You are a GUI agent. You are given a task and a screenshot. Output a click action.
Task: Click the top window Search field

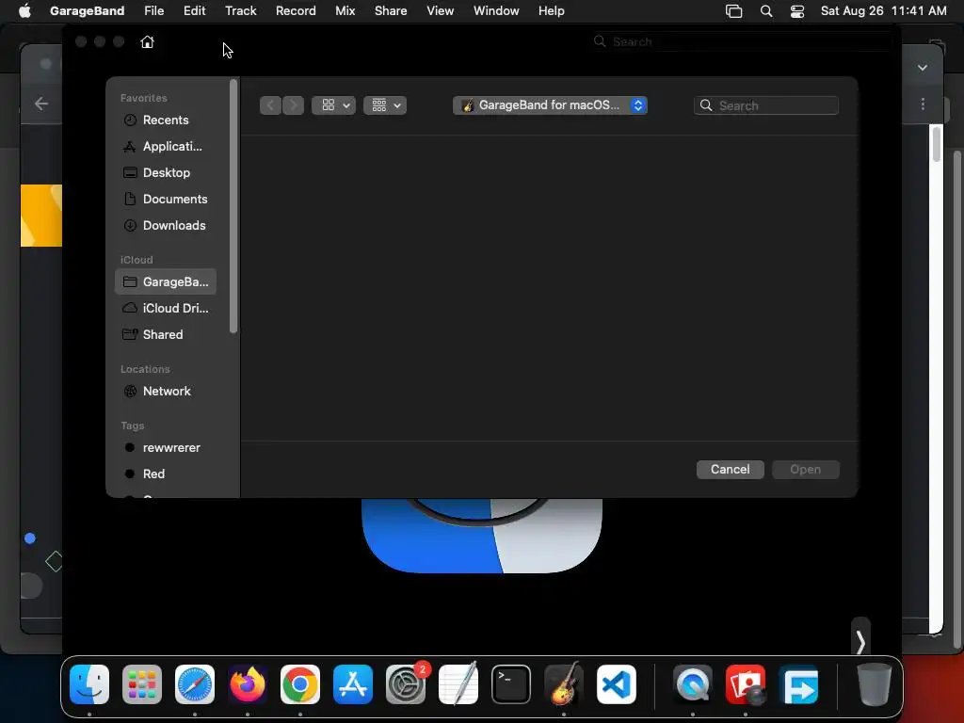[x=742, y=41]
